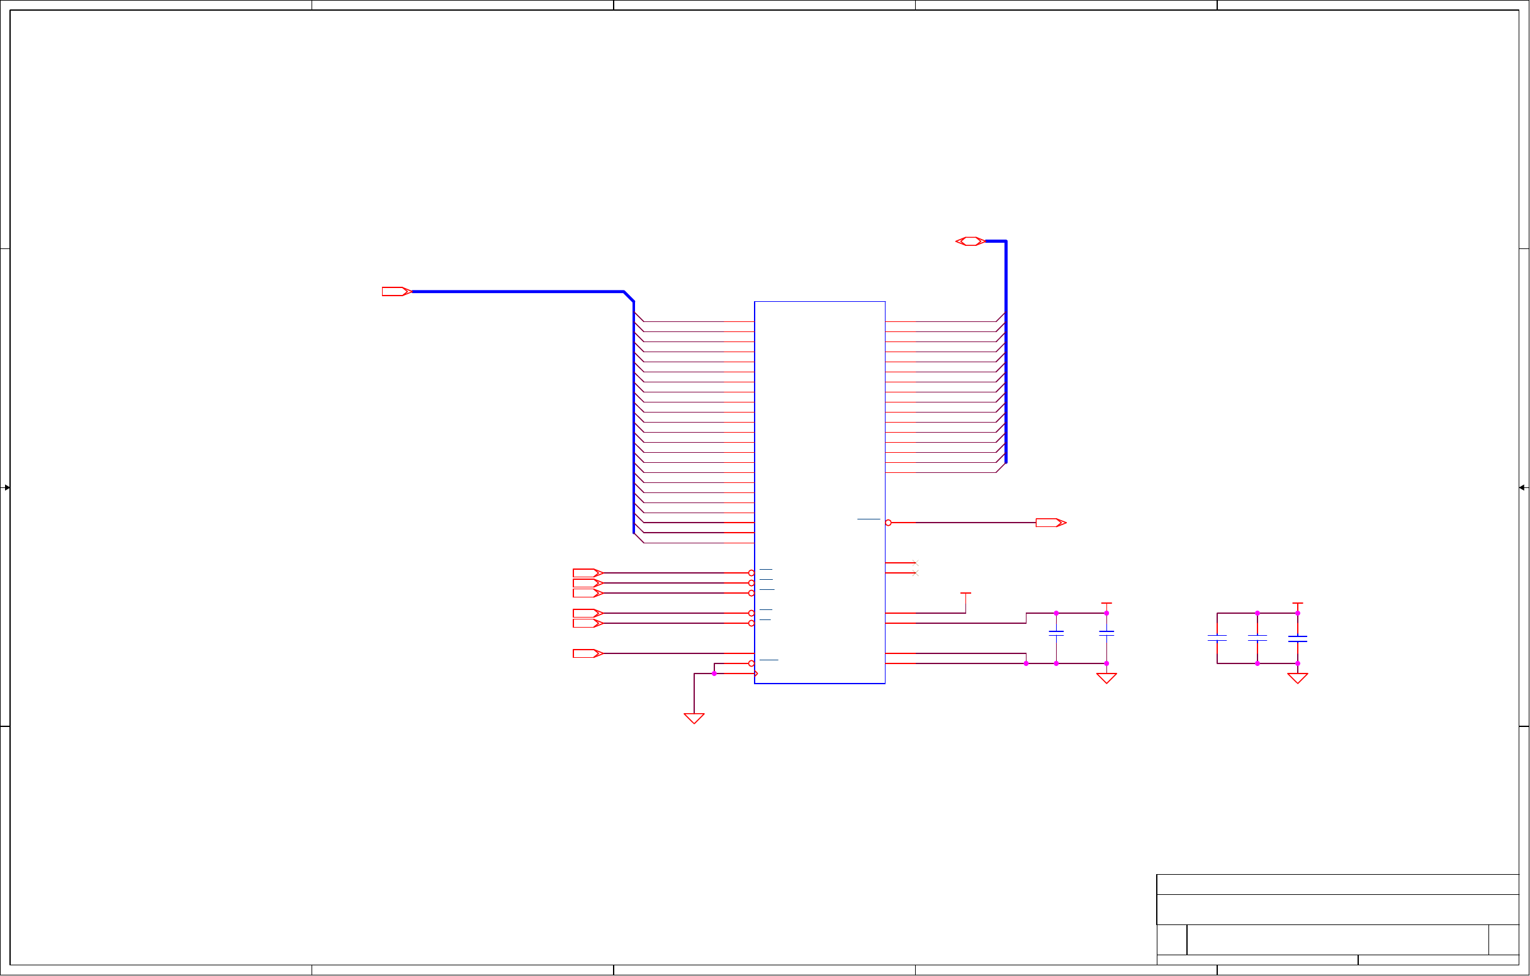1530x976 pixels.
Task: Select ground symbol under the two-capacitor group
Action: pyautogui.click(x=1107, y=678)
